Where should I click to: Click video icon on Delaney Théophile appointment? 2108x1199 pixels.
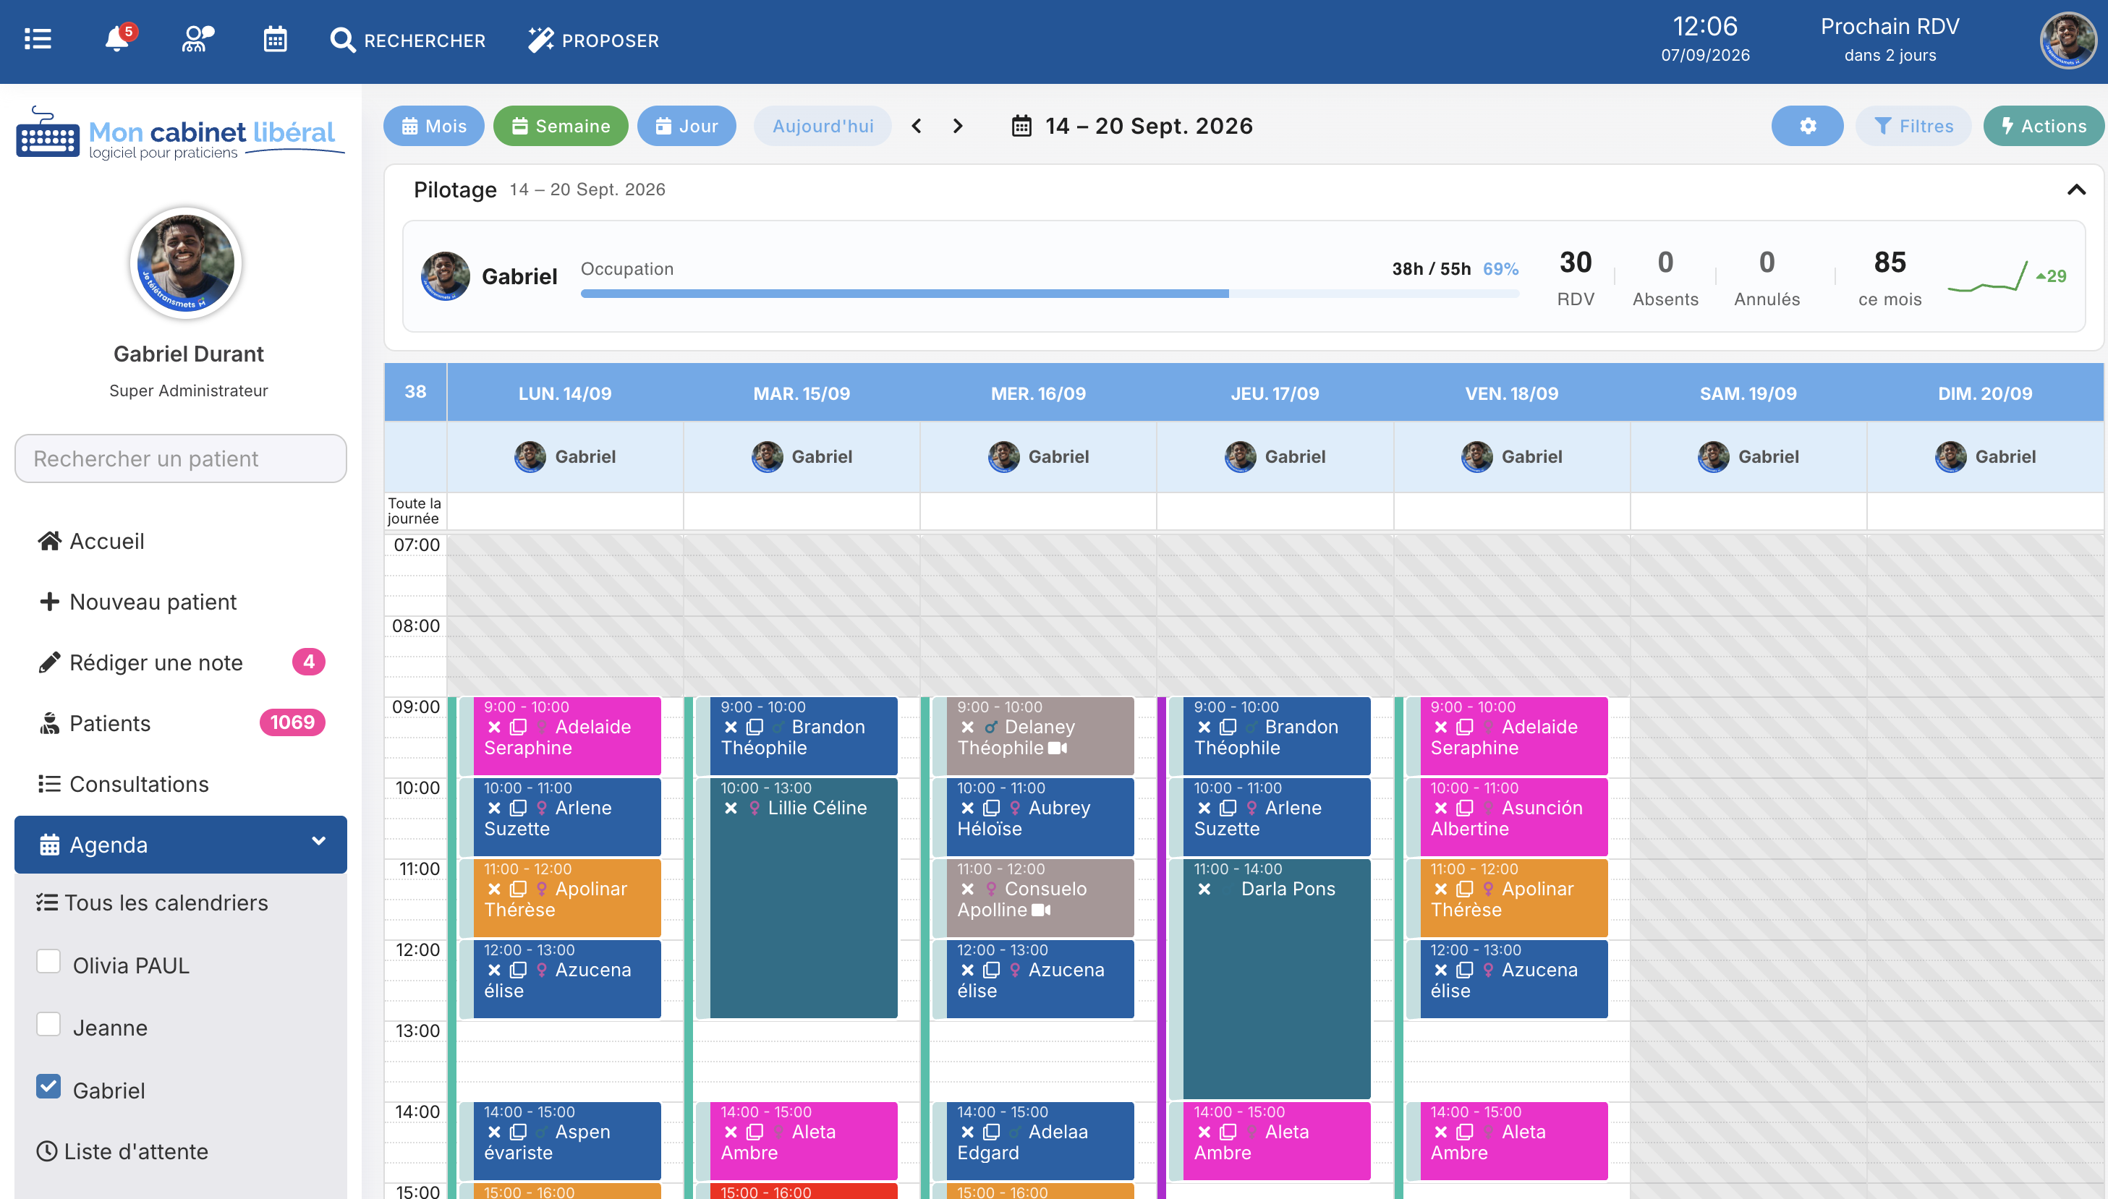point(1058,748)
